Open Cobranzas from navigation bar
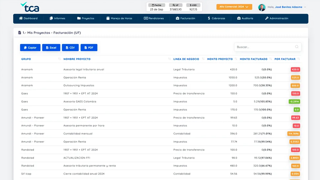This screenshot has width=320, height=180. 216,18
